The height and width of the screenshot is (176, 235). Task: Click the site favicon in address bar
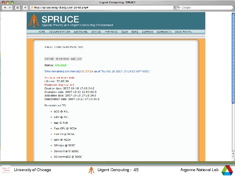click(x=32, y=7)
